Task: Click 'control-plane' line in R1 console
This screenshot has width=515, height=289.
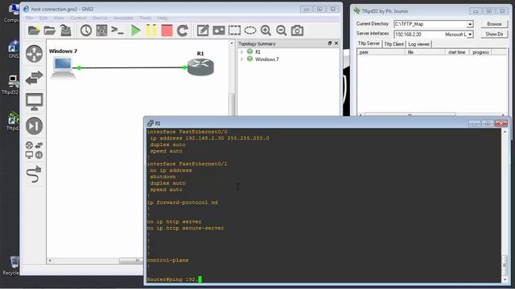Action: pyautogui.click(x=168, y=260)
